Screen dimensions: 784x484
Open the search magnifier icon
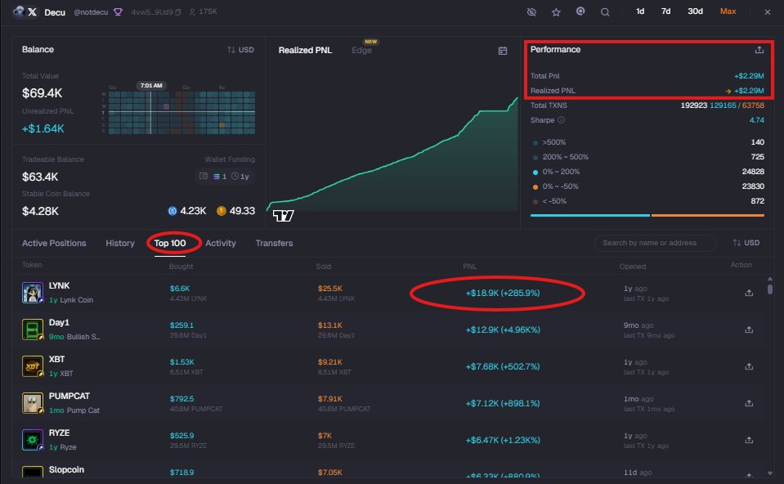click(605, 12)
